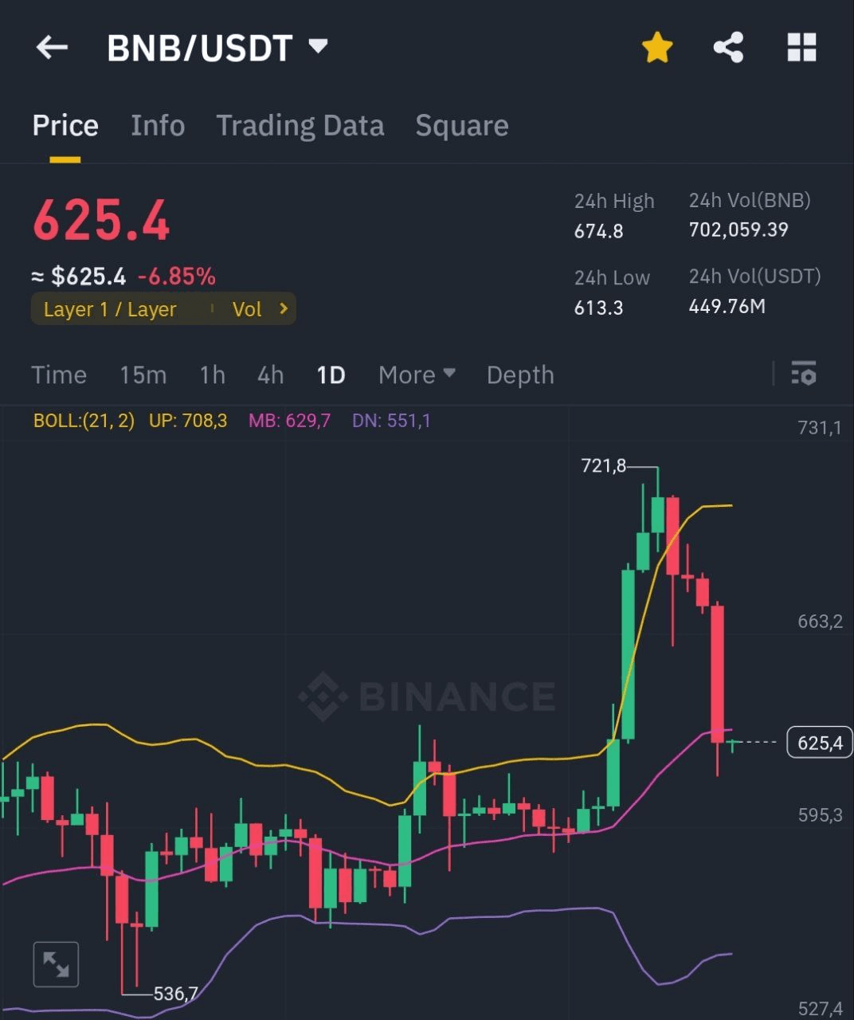854x1020 pixels.
Task: Tap the Vol tag link
Action: (x=247, y=309)
